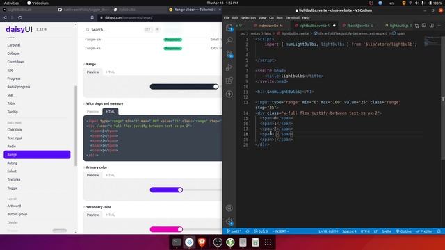Open the Terminal menu in VSCodium
The image size is (445, 250).
(292, 18)
